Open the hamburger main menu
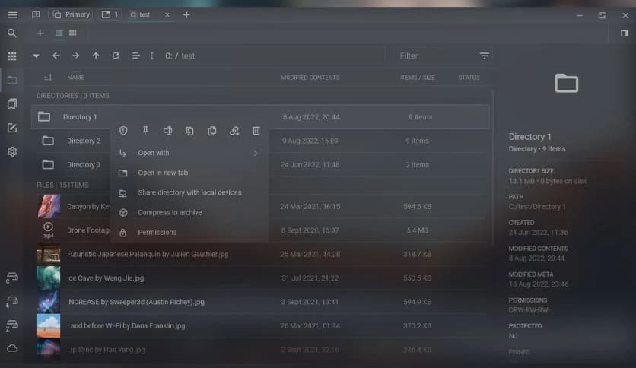636x368 pixels. pos(13,15)
